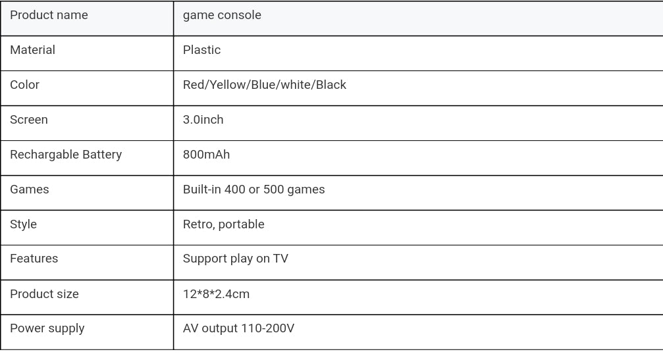
Task: Click the "Material" row label
Action: click(x=32, y=50)
